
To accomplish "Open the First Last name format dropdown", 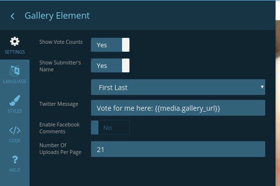I will pyautogui.click(x=178, y=87).
